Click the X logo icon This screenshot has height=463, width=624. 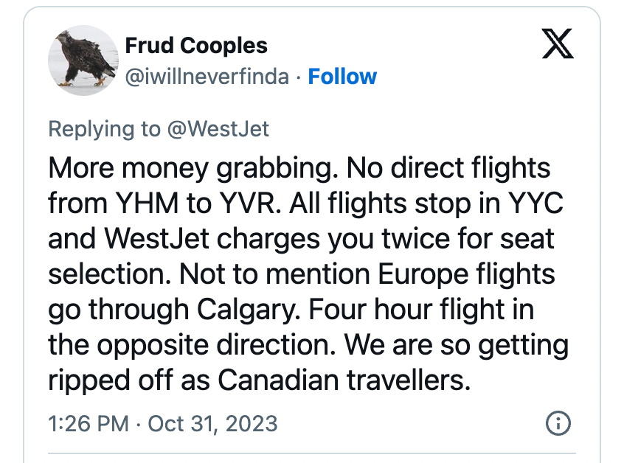tap(558, 43)
